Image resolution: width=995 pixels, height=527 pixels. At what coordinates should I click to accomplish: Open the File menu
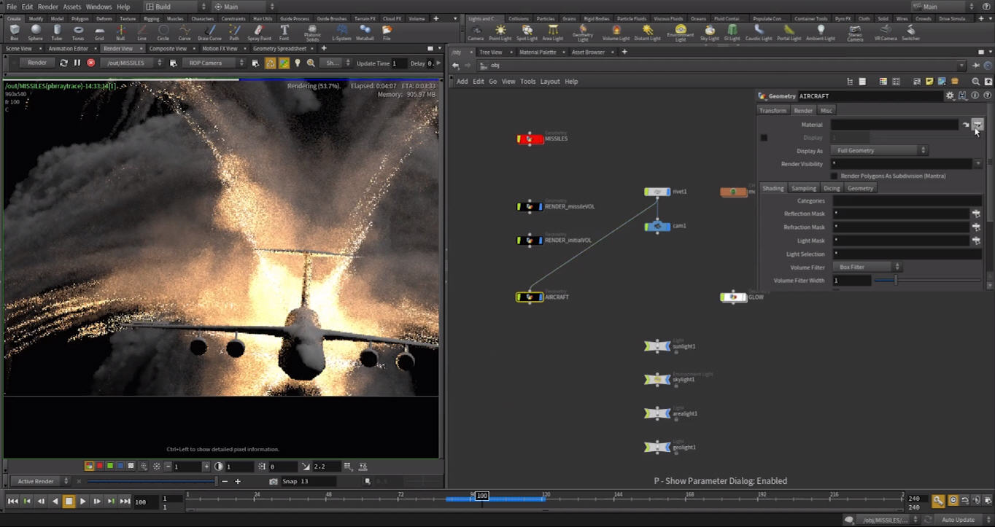(12, 7)
